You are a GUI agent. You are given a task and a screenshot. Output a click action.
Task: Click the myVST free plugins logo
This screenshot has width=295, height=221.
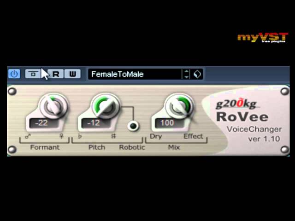[x=263, y=37]
